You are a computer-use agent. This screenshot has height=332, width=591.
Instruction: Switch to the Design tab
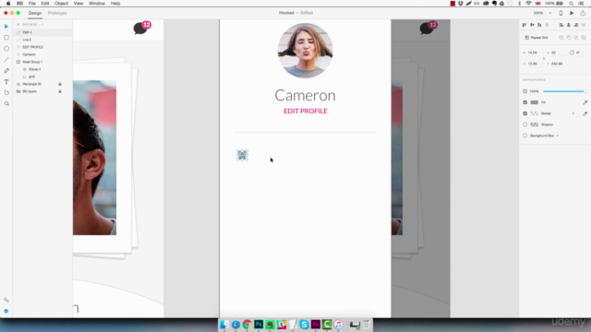click(35, 13)
